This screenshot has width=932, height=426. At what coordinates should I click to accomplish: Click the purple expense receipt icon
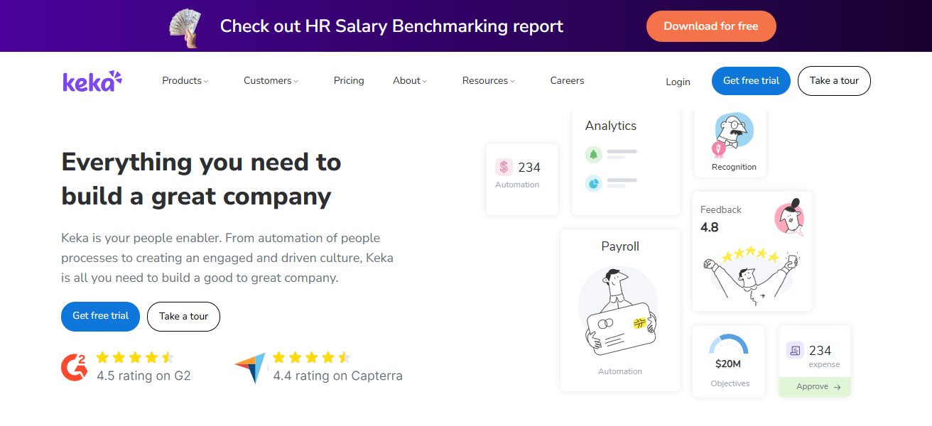tap(795, 350)
